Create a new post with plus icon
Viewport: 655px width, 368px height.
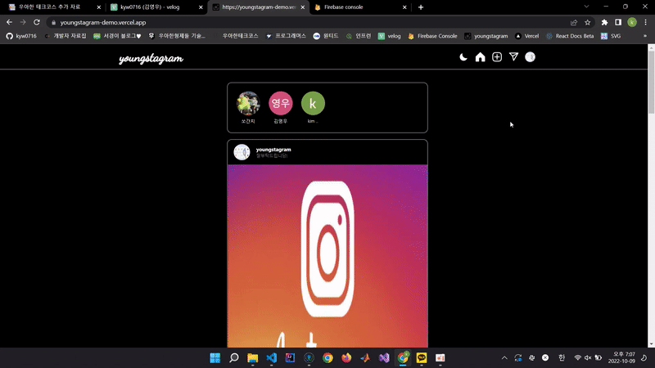(x=497, y=57)
